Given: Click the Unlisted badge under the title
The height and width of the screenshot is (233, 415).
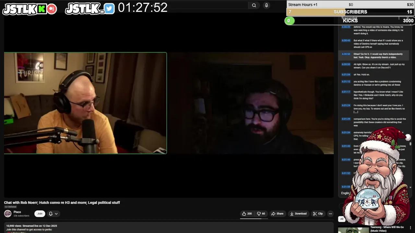Looking at the screenshot, I should [10, 207].
